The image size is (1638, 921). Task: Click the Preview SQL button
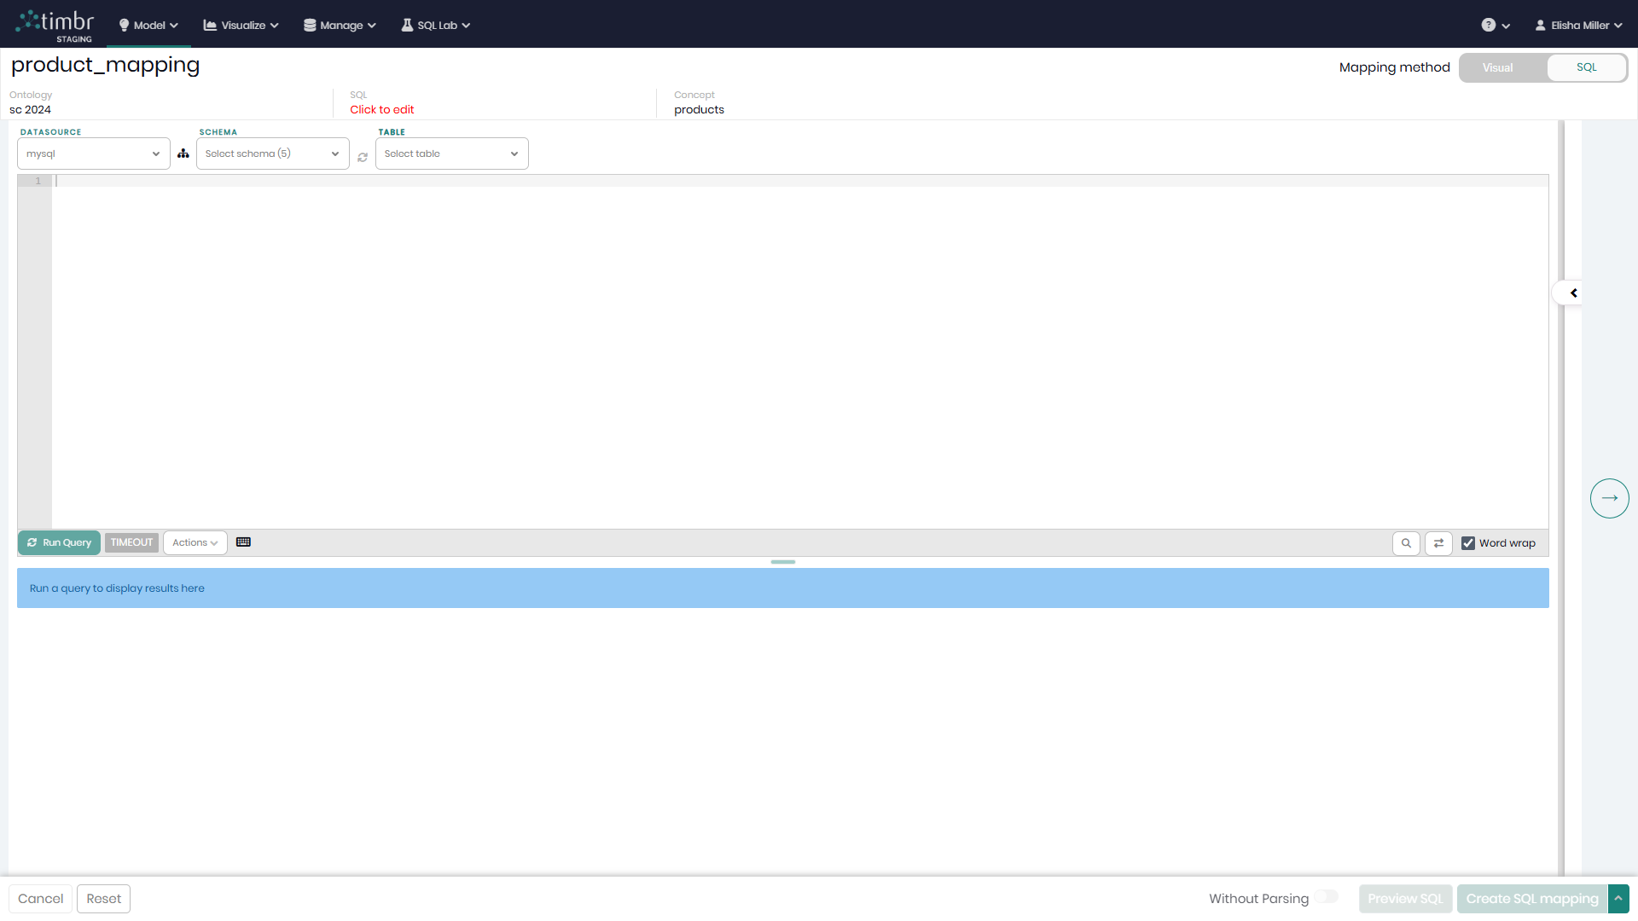click(1405, 898)
